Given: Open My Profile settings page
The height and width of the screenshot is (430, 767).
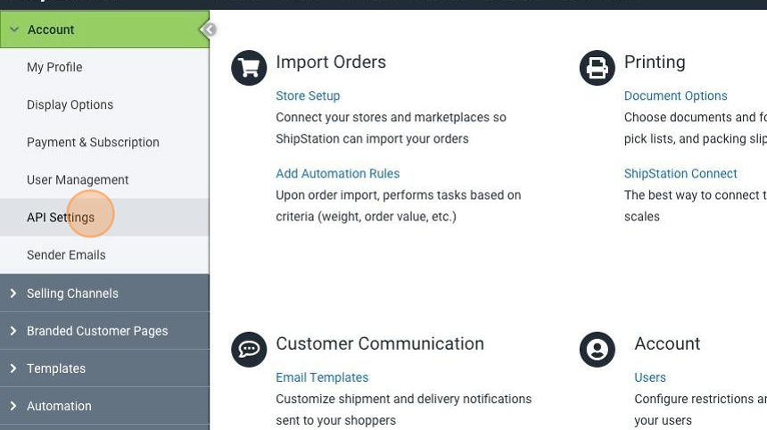Looking at the screenshot, I should [54, 67].
